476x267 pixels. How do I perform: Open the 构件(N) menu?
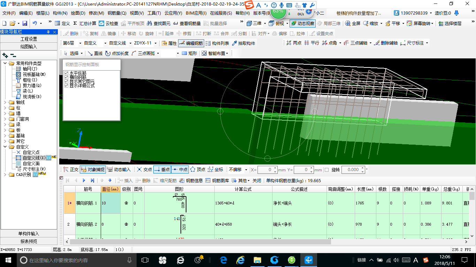(x=60, y=13)
